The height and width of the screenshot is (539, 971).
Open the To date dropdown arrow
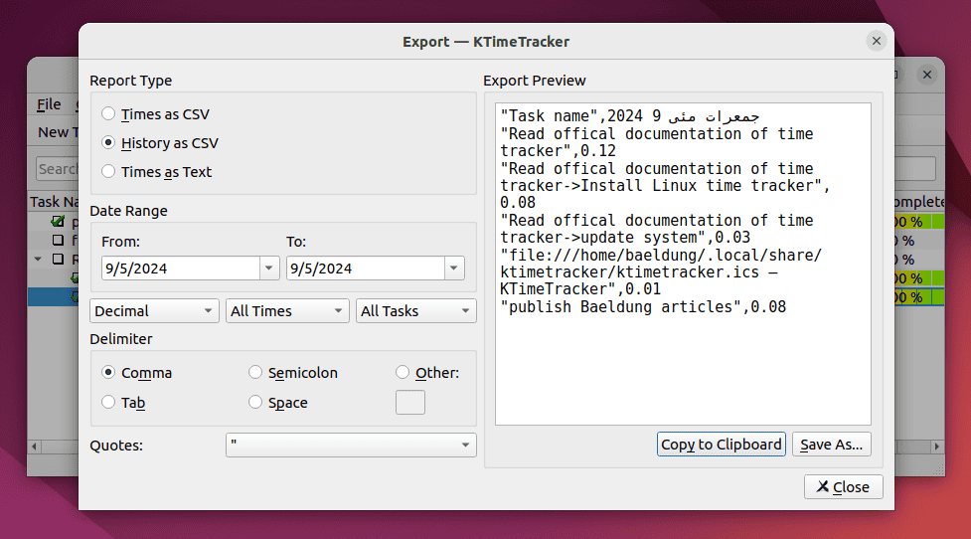point(454,269)
